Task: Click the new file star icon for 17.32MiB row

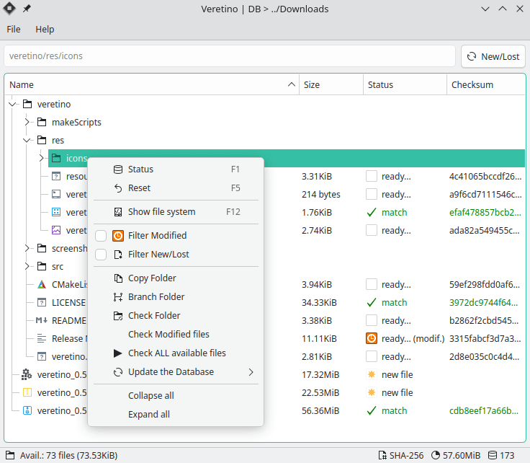Action: click(372, 374)
